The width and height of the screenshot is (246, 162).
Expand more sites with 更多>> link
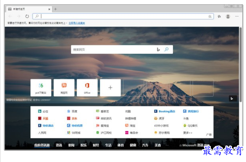tap(188, 133)
